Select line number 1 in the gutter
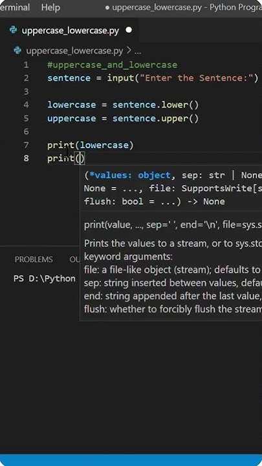The width and height of the screenshot is (262, 466). click(26, 65)
